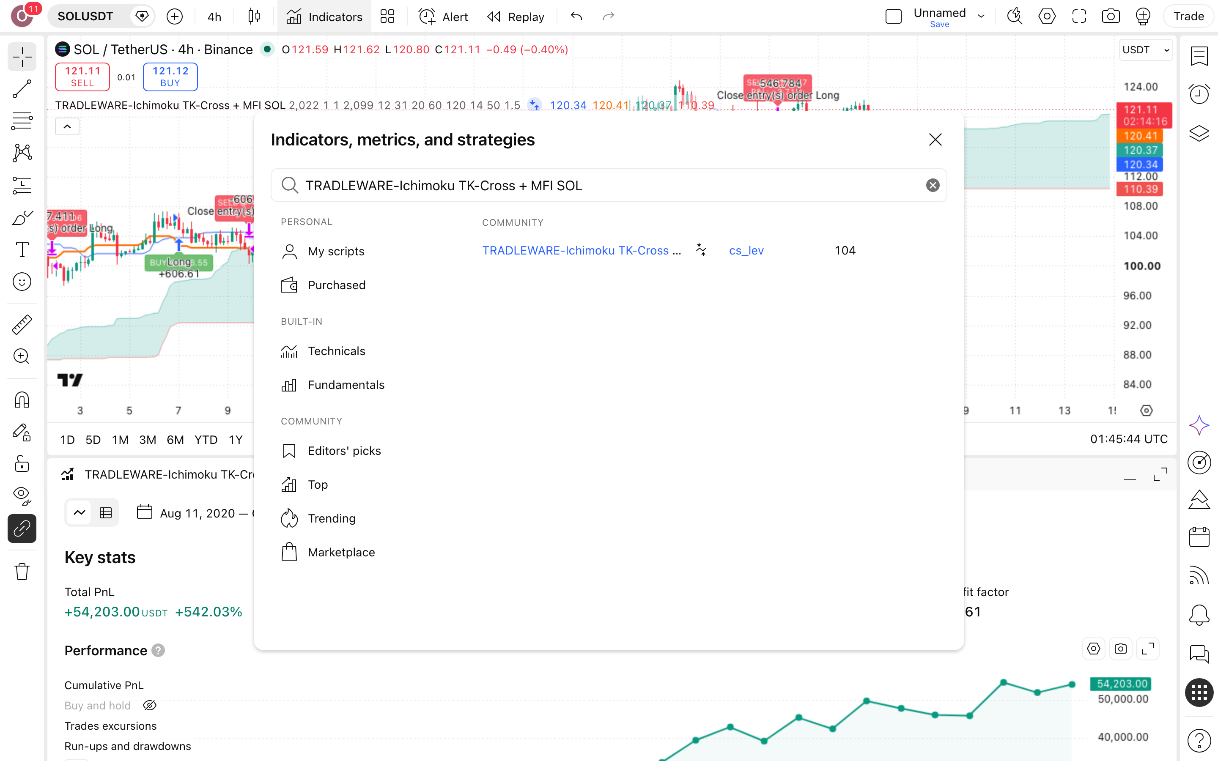Viewport: 1218px width, 761px height.
Task: Click the Trade button
Action: tap(1189, 16)
